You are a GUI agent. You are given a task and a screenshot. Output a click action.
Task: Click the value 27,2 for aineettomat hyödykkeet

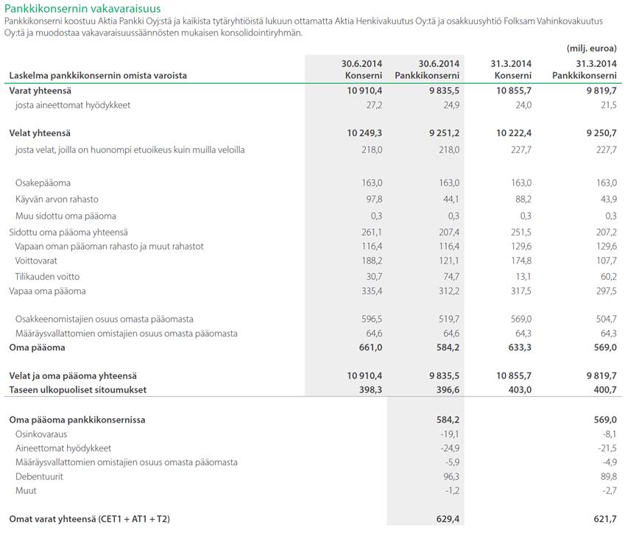(x=373, y=105)
